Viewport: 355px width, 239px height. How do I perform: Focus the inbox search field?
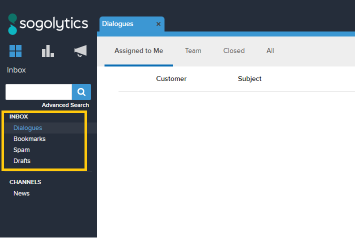click(x=38, y=92)
